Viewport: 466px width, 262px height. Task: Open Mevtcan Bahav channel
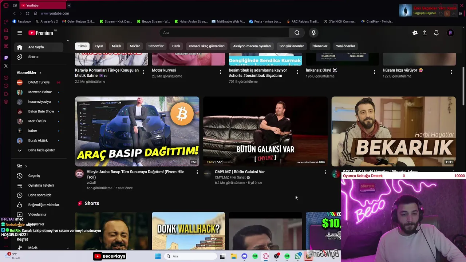[39, 92]
